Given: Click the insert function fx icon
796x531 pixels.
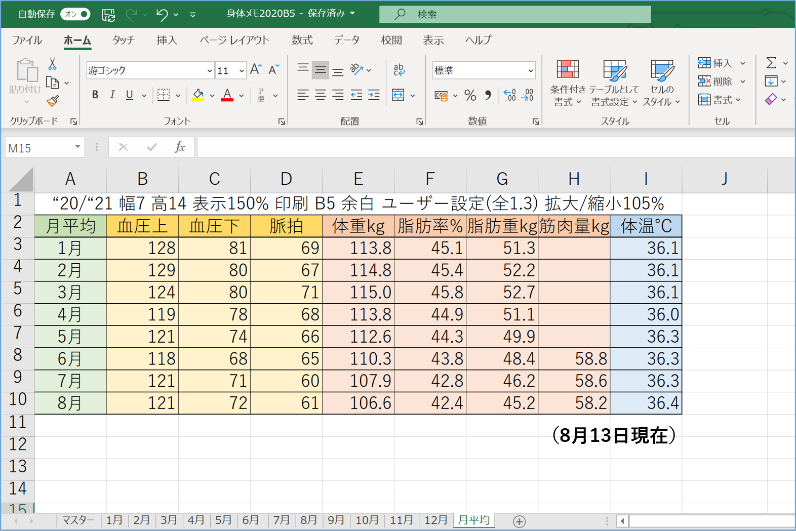Looking at the screenshot, I should 180,147.
